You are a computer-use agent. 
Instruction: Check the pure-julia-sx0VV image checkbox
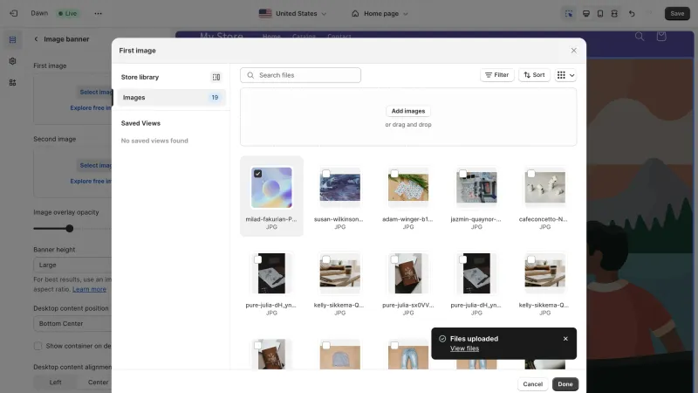(x=394, y=259)
